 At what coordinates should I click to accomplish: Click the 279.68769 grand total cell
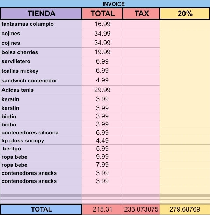click(185, 209)
